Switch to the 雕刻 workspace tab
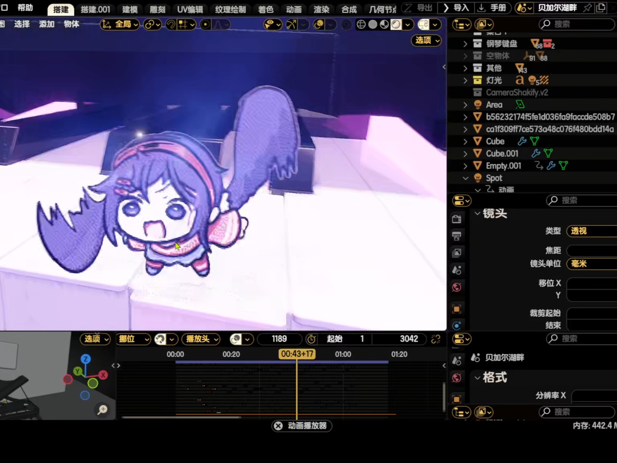Screen dimensions: 617x463 [x=157, y=10]
